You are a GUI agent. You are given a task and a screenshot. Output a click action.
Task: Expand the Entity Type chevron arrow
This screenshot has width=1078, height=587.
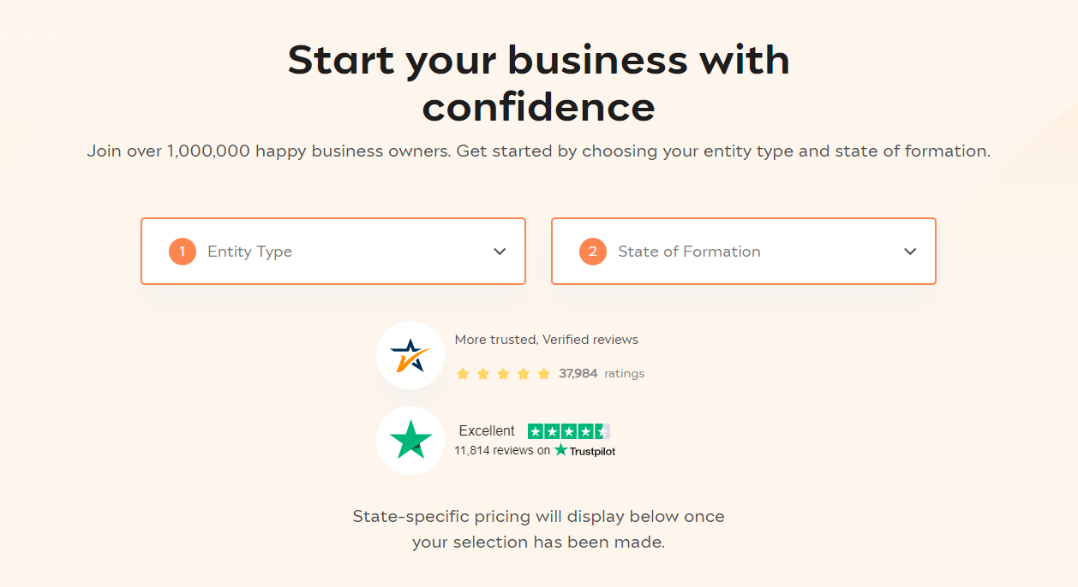pos(500,252)
